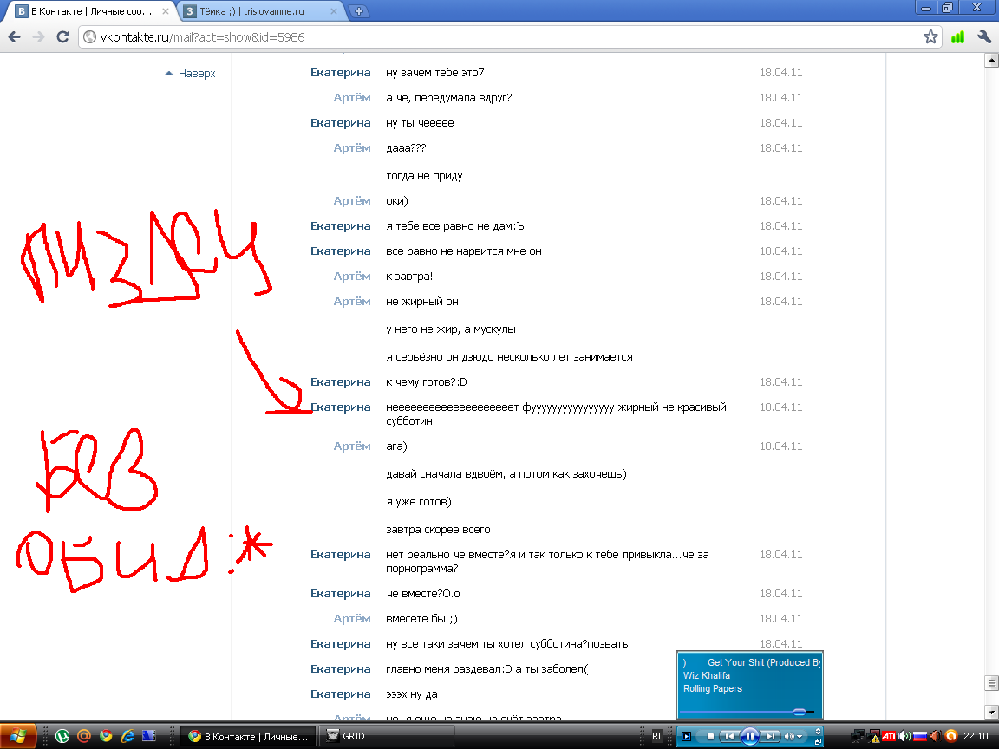Click the media player video toggle icon
The image size is (999, 749).
tap(686, 736)
